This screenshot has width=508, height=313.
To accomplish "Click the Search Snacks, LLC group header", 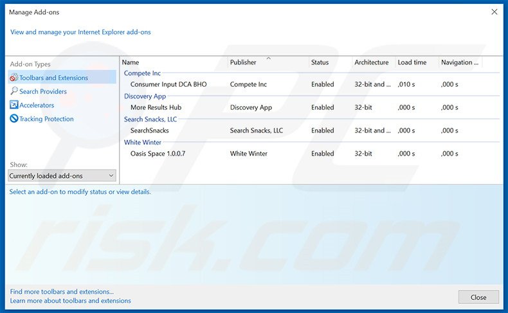I will pos(150,119).
